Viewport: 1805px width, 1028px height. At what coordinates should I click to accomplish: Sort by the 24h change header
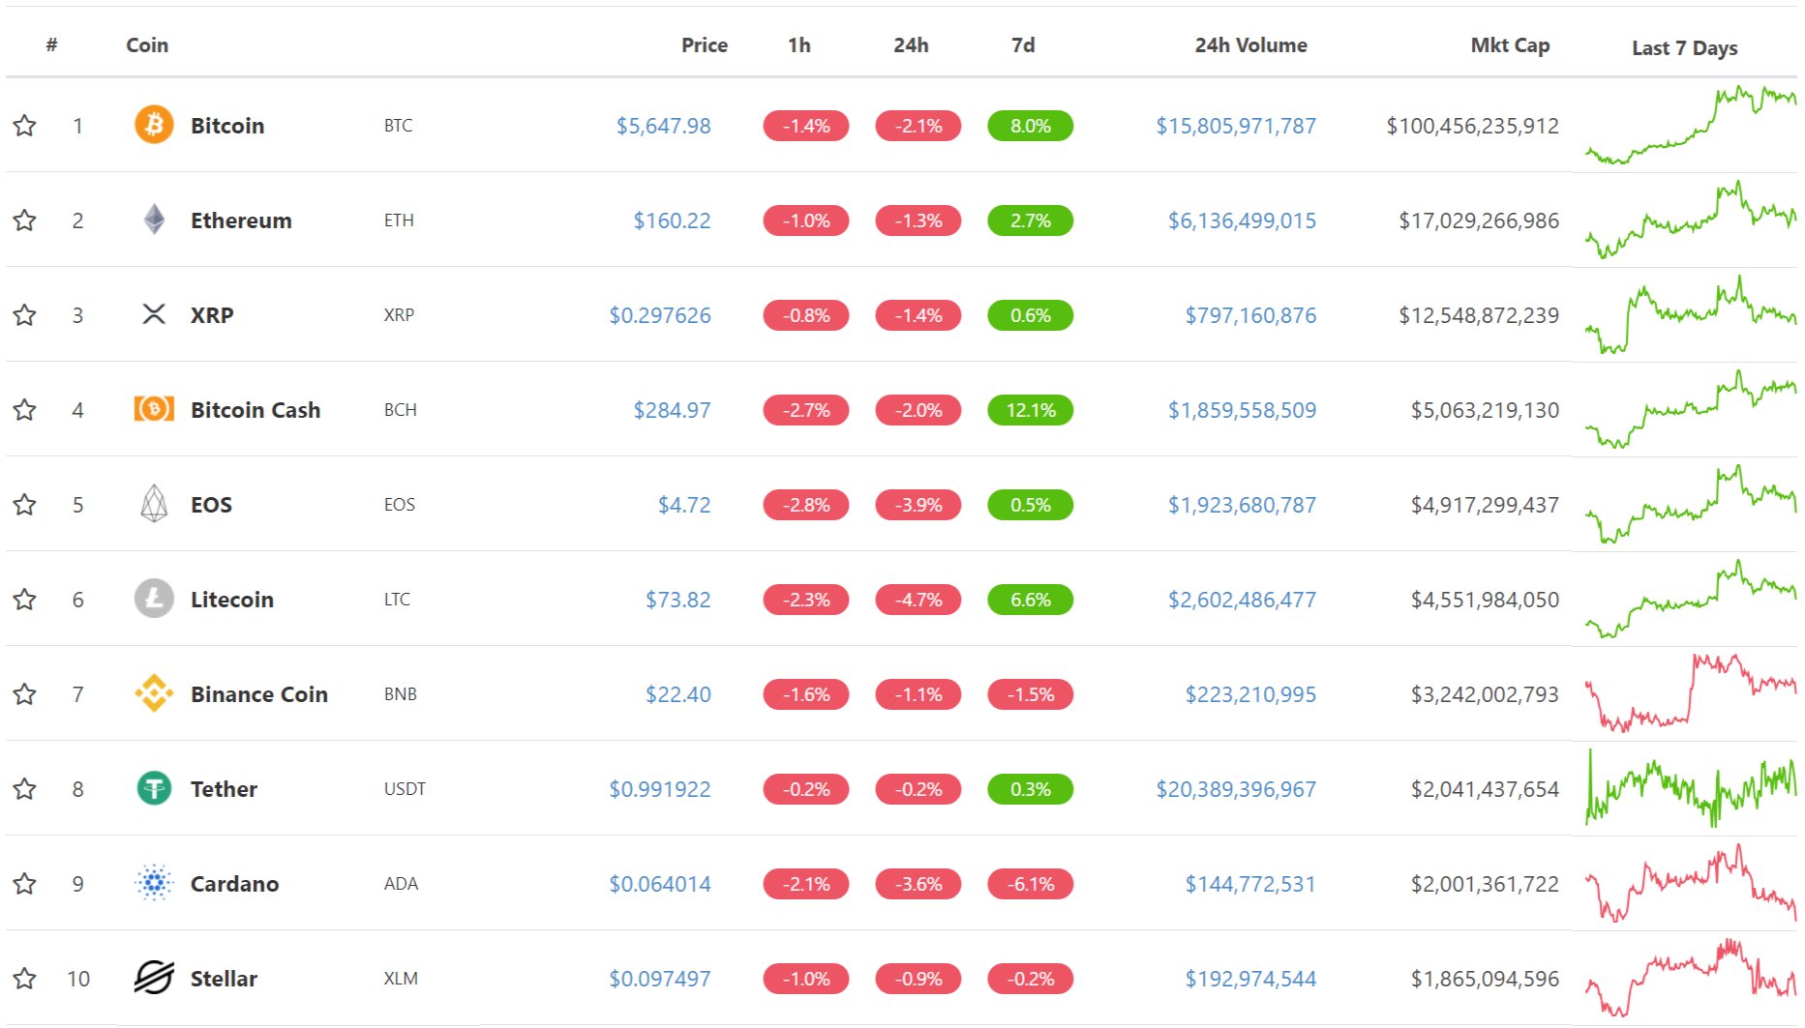pos(911,44)
